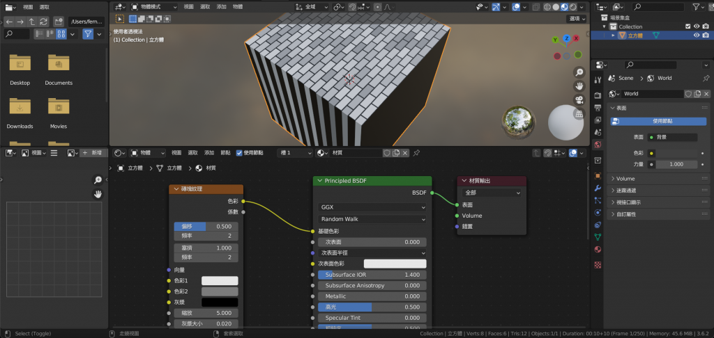Open the 物體模式 object mode dropdown
Image resolution: width=714 pixels, height=338 pixels.
pos(154,7)
